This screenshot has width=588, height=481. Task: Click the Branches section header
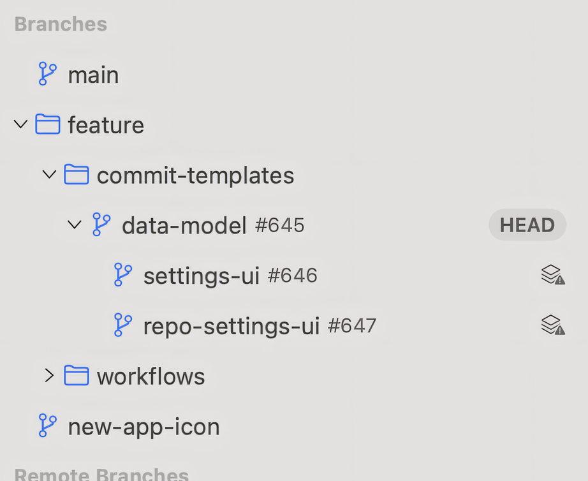pos(61,24)
